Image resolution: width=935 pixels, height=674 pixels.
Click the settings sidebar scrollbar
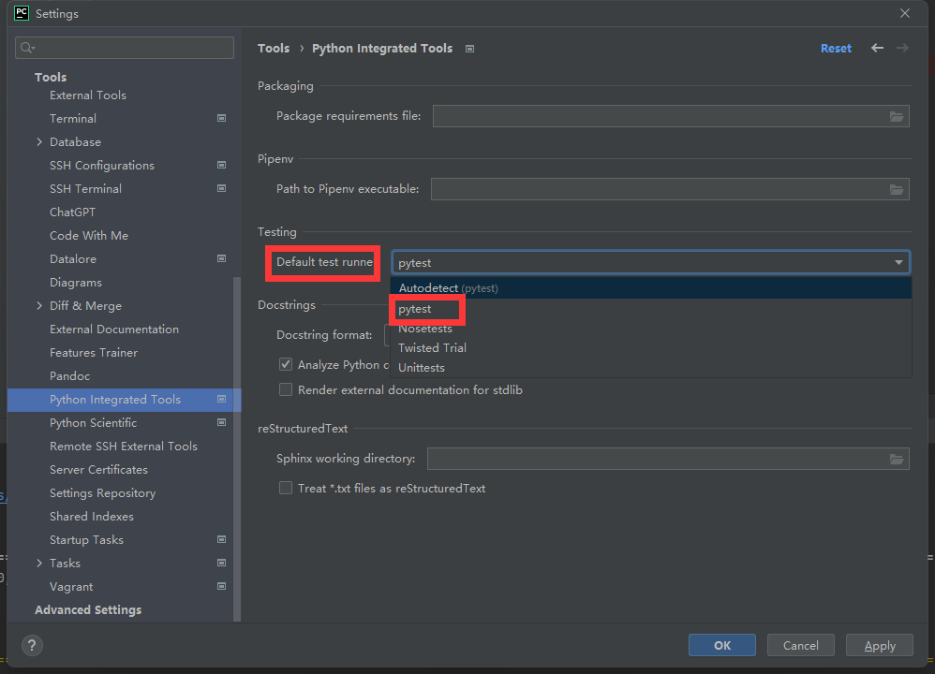click(x=237, y=449)
